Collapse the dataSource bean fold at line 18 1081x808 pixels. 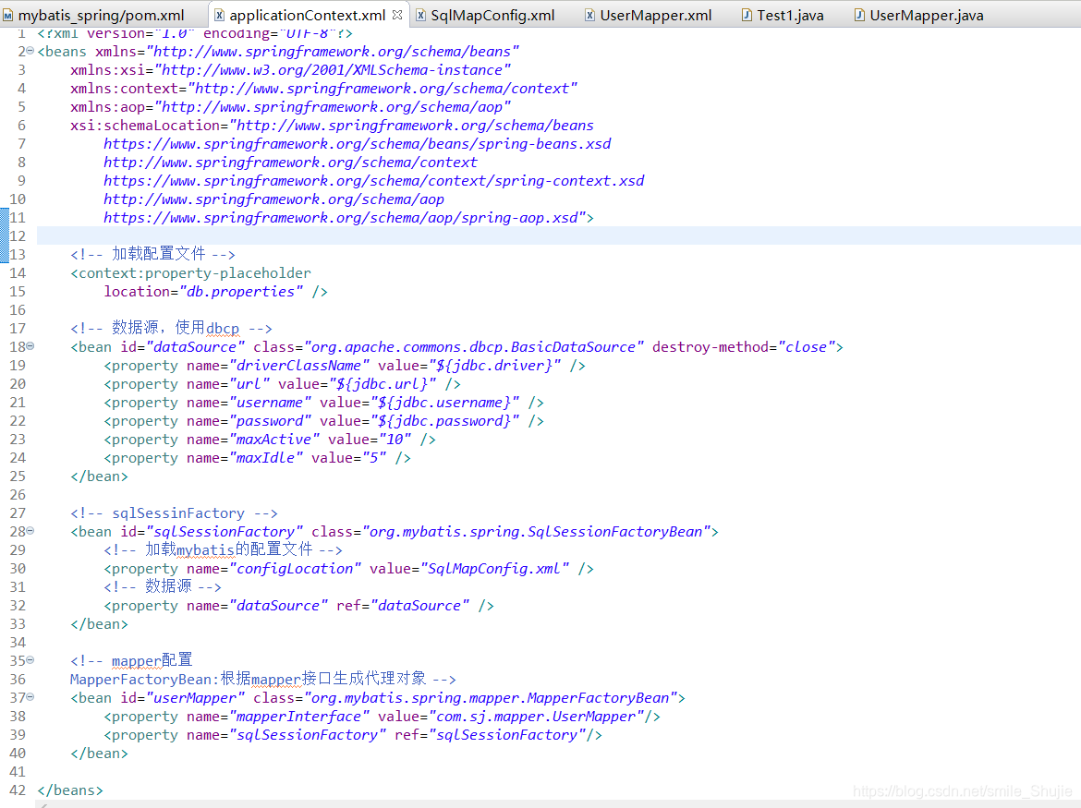[30, 345]
